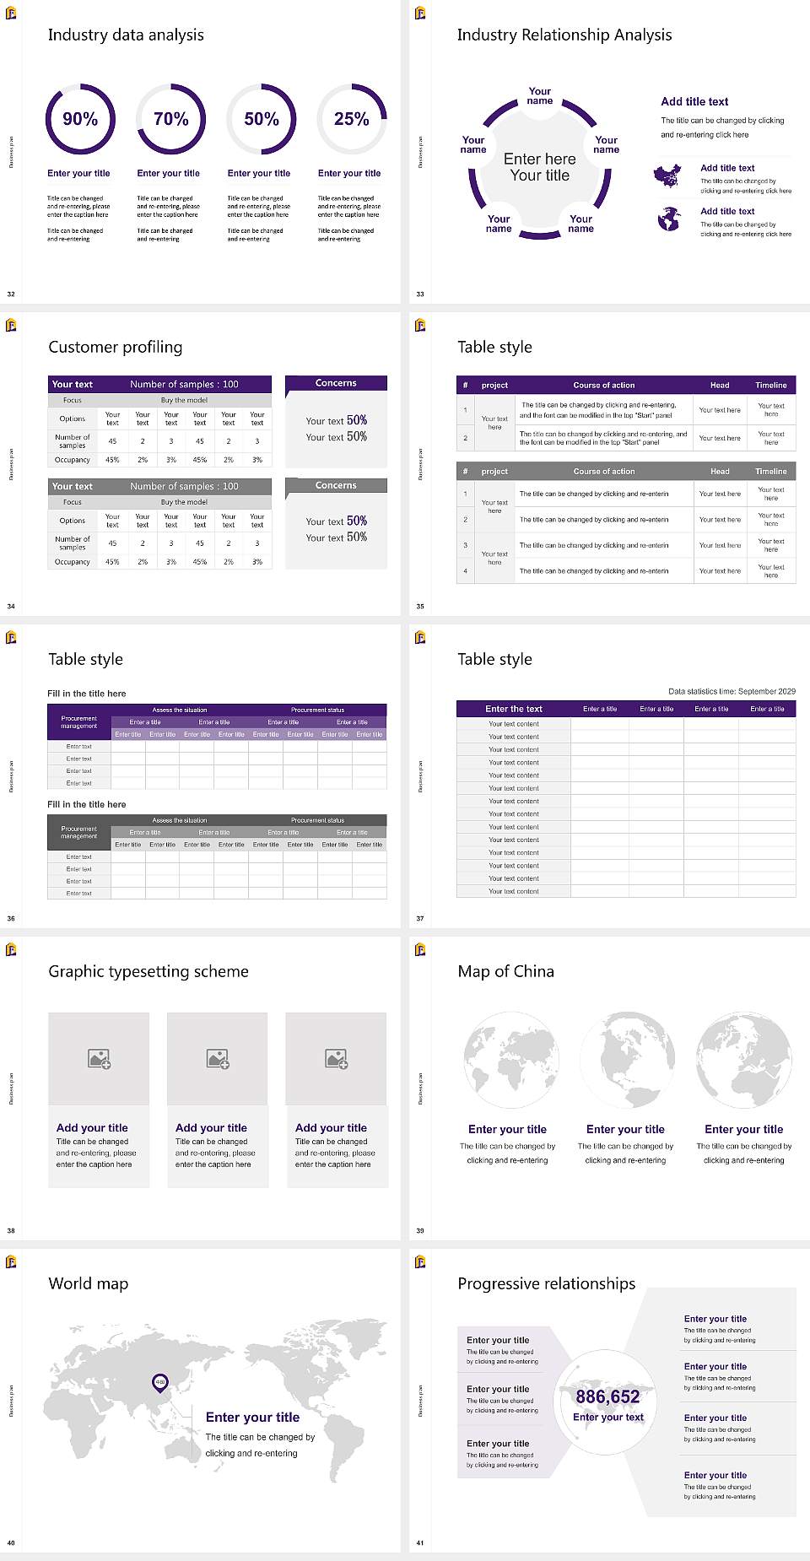Select the 'Enter the text' header cell
This screenshot has width=810, height=1561.
[x=514, y=709]
